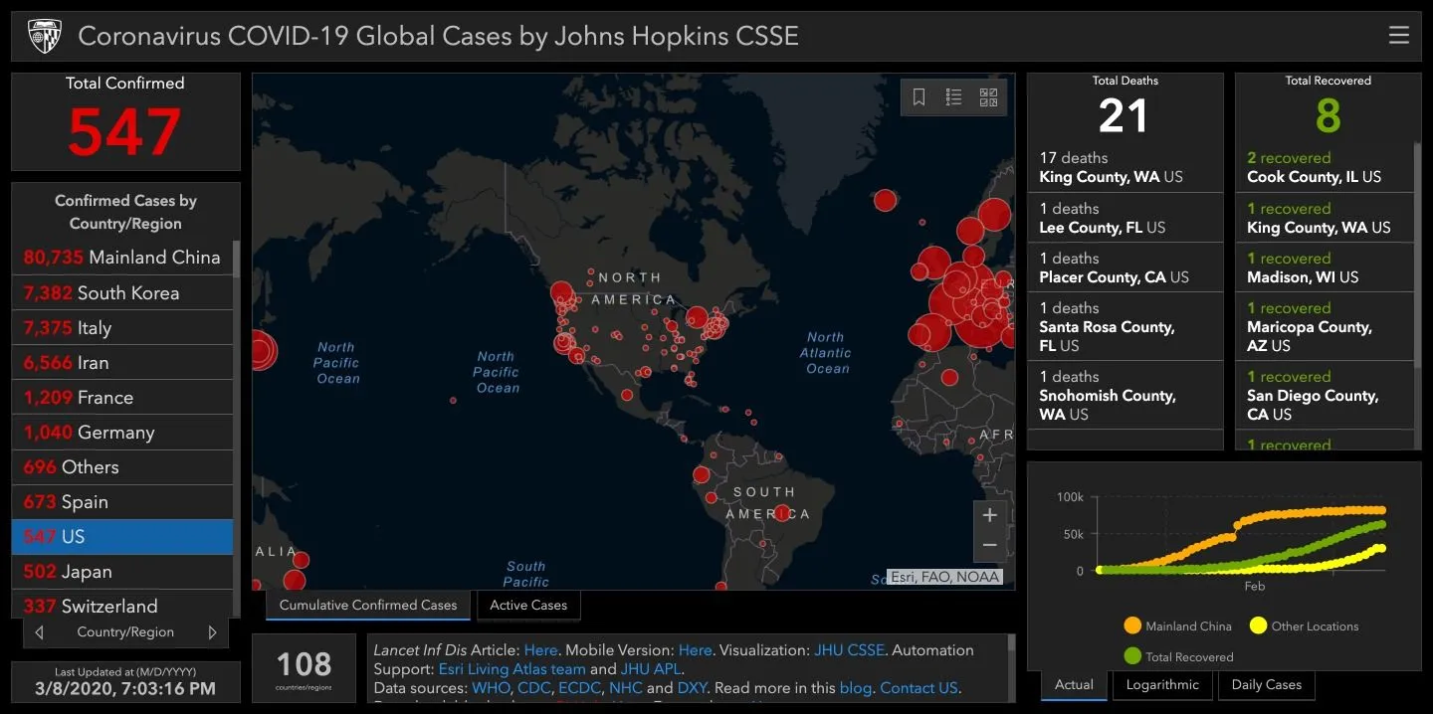Click left arrow beside Country/Region

pos(39,632)
